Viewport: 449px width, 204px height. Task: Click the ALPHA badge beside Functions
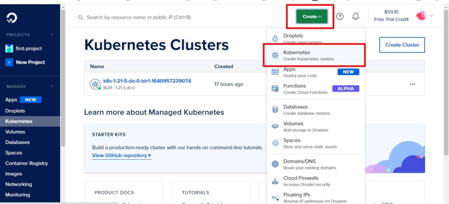(345, 89)
